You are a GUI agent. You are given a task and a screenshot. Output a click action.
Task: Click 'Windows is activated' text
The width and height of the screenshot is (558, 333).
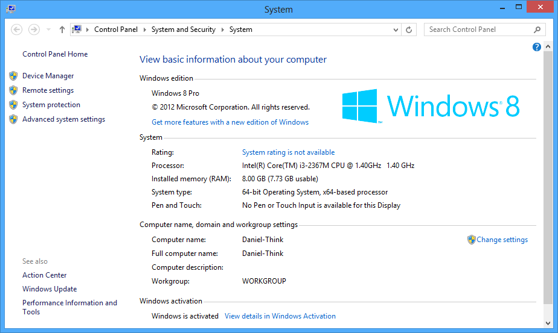tap(185, 316)
